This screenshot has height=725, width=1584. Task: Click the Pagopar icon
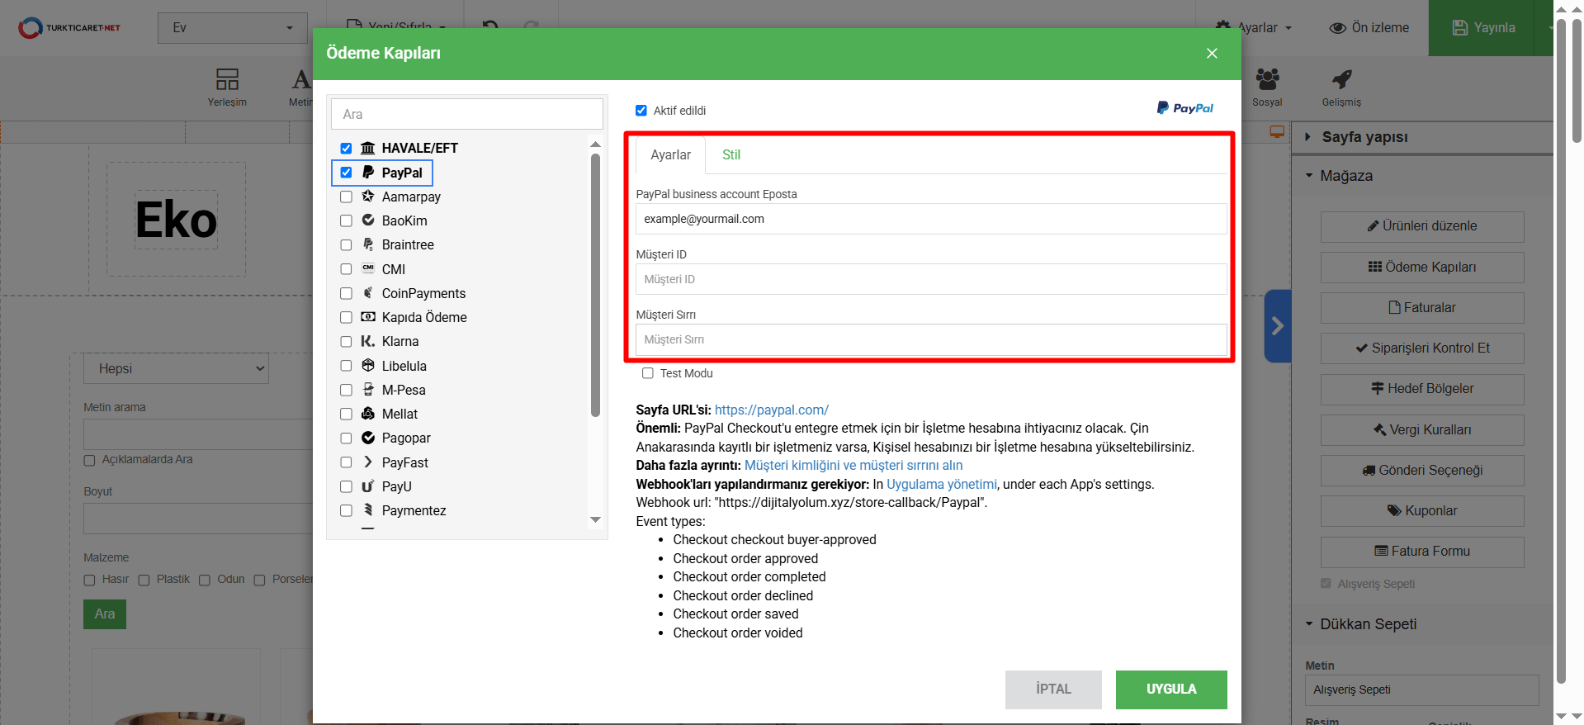tap(368, 438)
